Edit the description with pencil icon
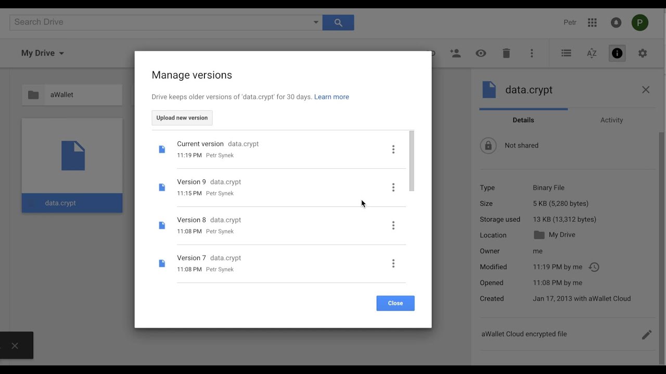Viewport: 666px width, 374px height. click(x=646, y=335)
